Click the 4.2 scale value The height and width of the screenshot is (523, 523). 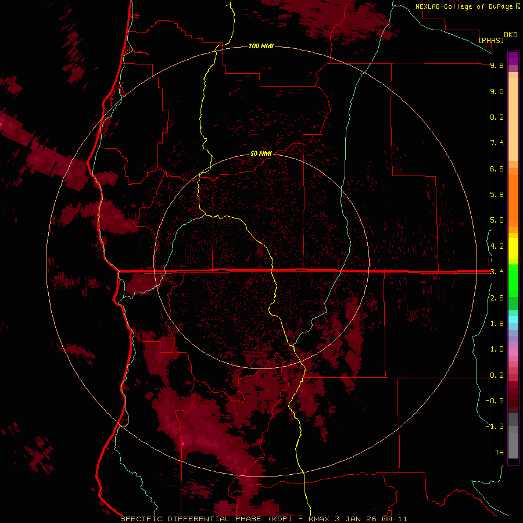click(x=497, y=246)
